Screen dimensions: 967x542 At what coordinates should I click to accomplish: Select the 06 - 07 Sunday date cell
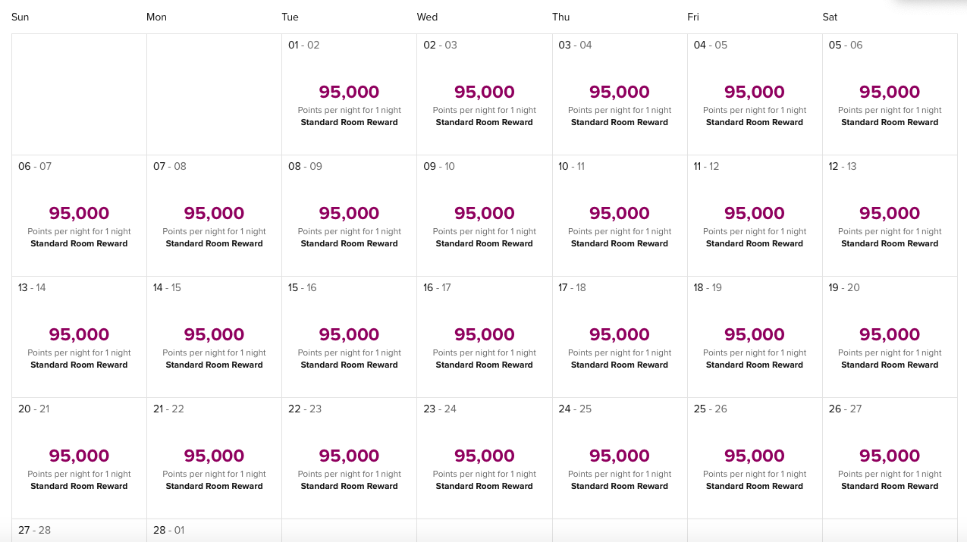coord(79,216)
